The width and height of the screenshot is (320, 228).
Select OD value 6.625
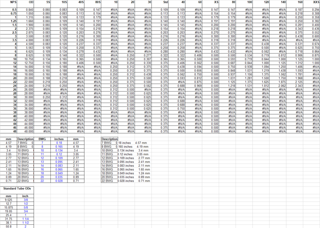point(25,51)
